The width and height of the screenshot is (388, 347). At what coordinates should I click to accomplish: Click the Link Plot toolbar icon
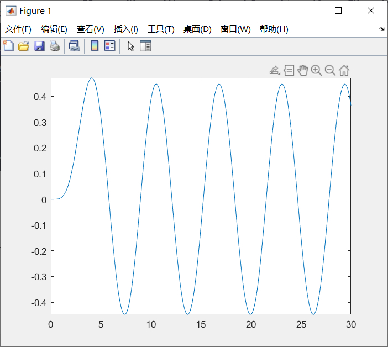point(75,46)
